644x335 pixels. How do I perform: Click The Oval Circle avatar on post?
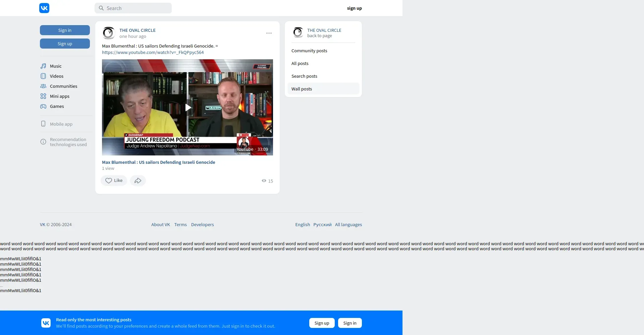click(109, 33)
